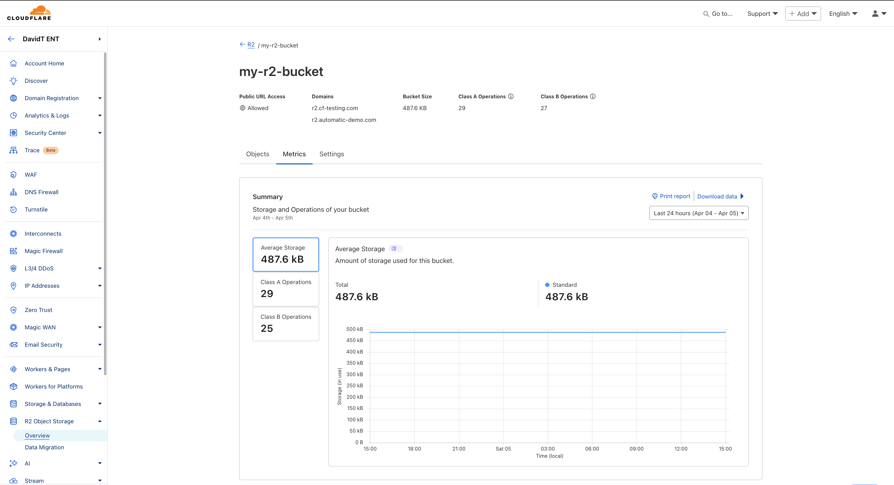894x485 pixels.
Task: Open the Last 24 hours date range selector
Action: point(698,213)
